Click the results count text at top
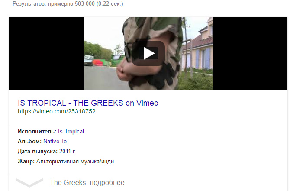Viewport: 290px width, 191px height. coord(68,3)
